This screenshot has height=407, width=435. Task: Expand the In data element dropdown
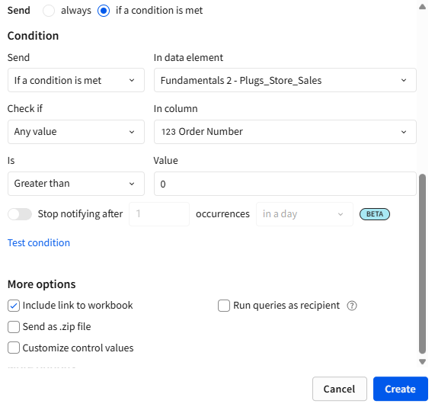pos(285,80)
